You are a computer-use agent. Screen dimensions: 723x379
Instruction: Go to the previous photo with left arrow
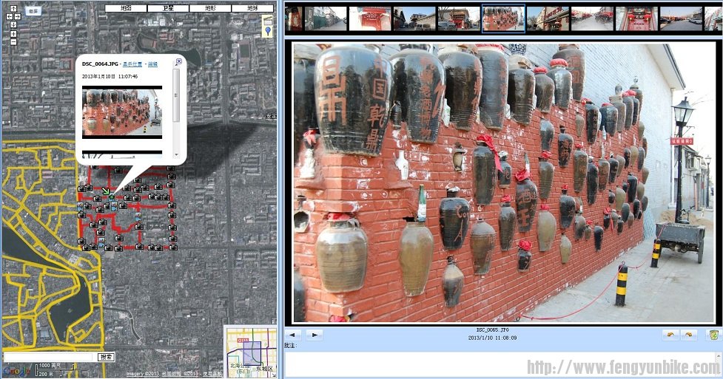295,335
